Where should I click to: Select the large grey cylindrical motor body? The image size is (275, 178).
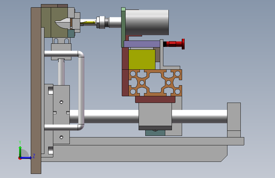coord(147,22)
